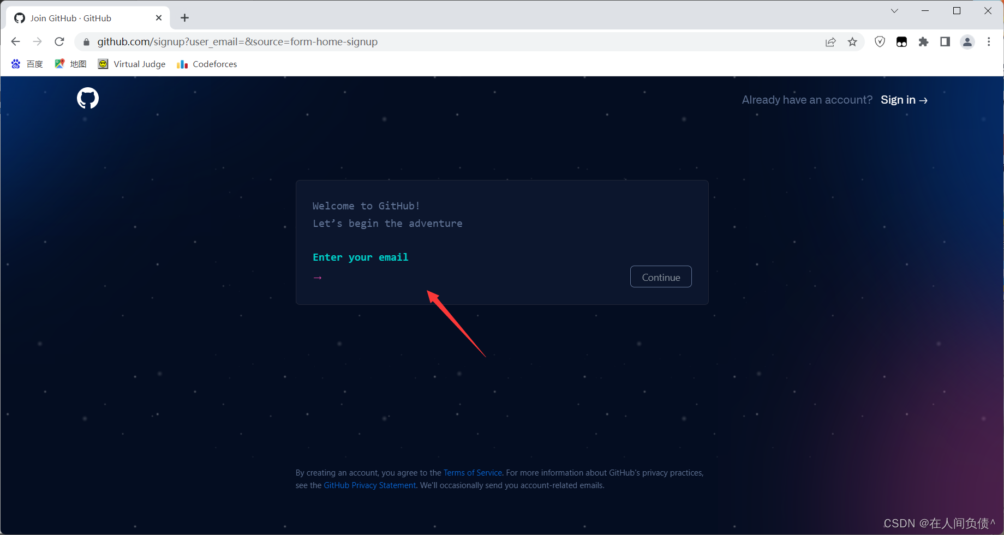Click the 'Welcome to GitHub!' text
The height and width of the screenshot is (535, 1004).
point(366,206)
